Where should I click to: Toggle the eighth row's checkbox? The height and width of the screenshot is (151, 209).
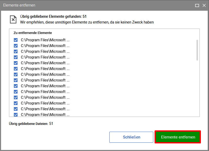click(16, 80)
